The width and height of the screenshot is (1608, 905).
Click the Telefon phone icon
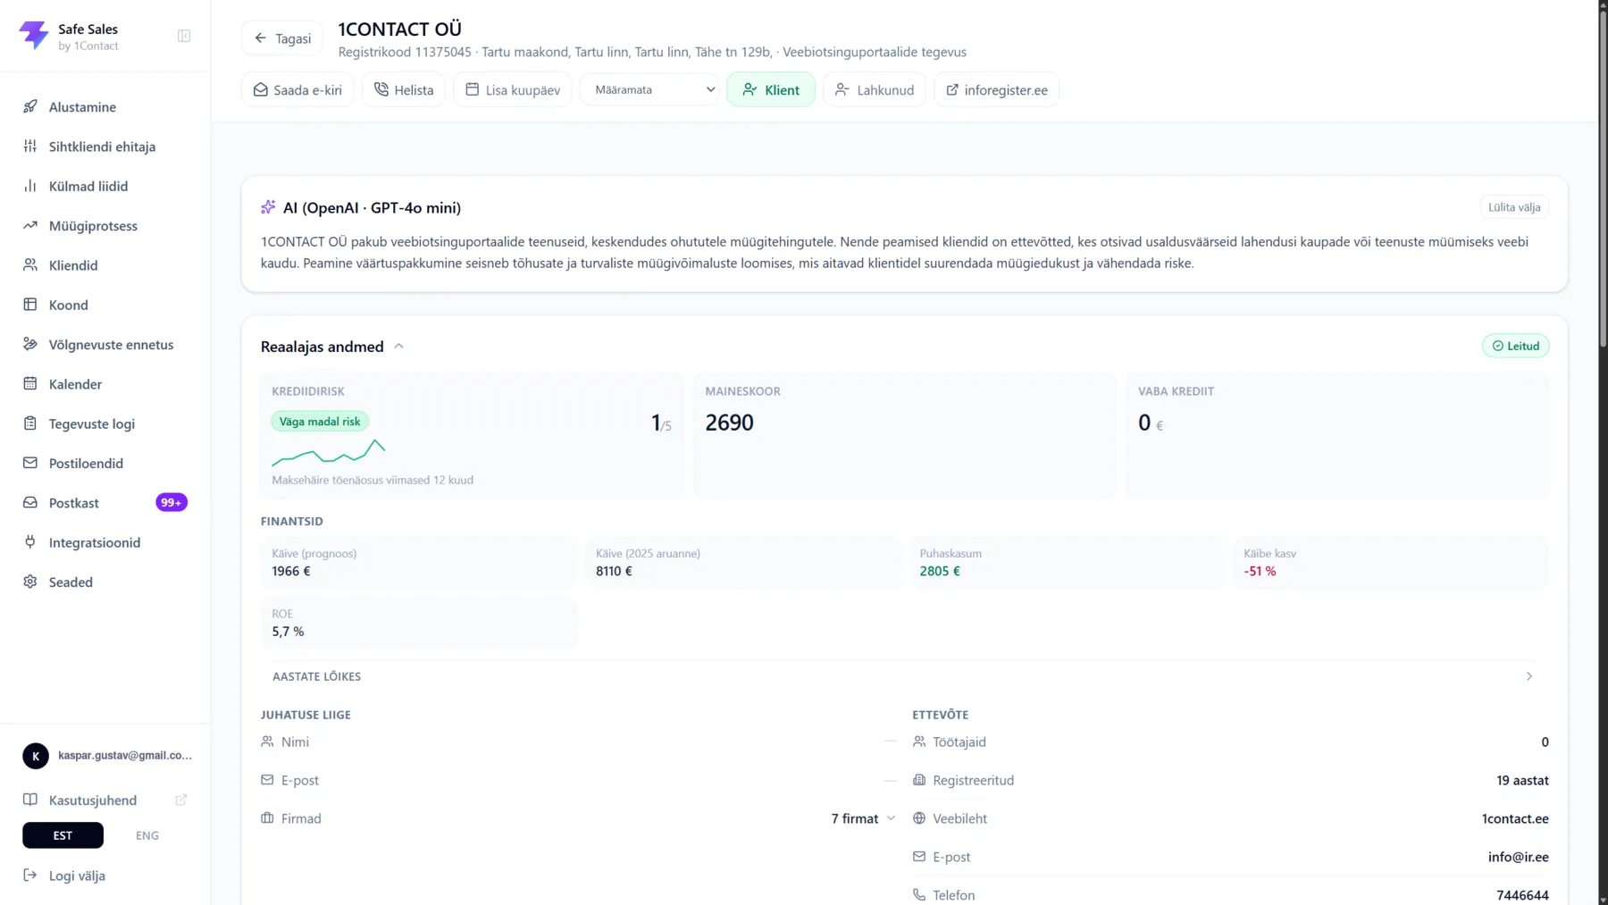pos(919,894)
